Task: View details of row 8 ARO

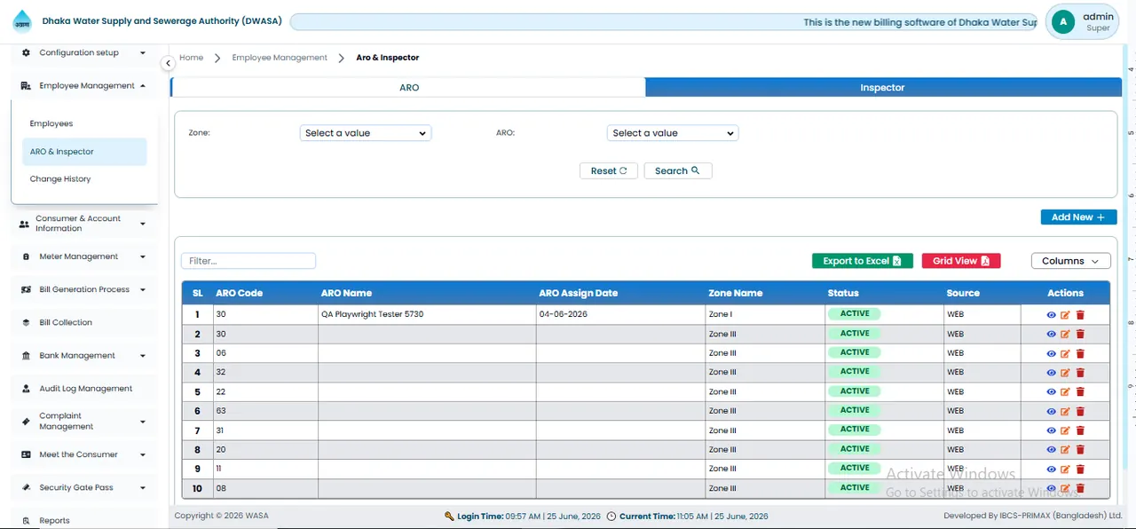Action: pos(1051,450)
